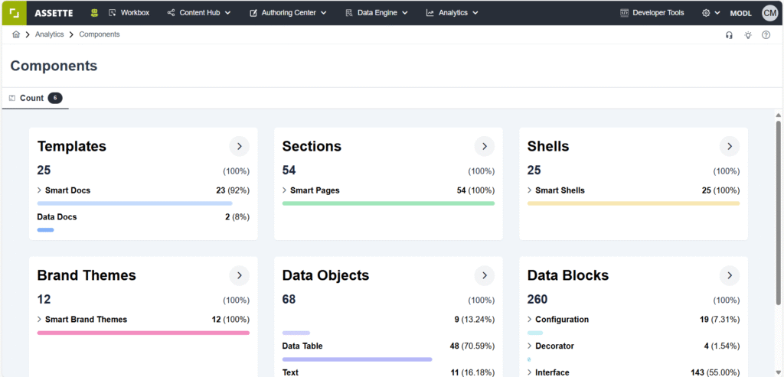The image size is (784, 377).
Task: Open the Data Engine dropdown menu
Action: coord(377,13)
